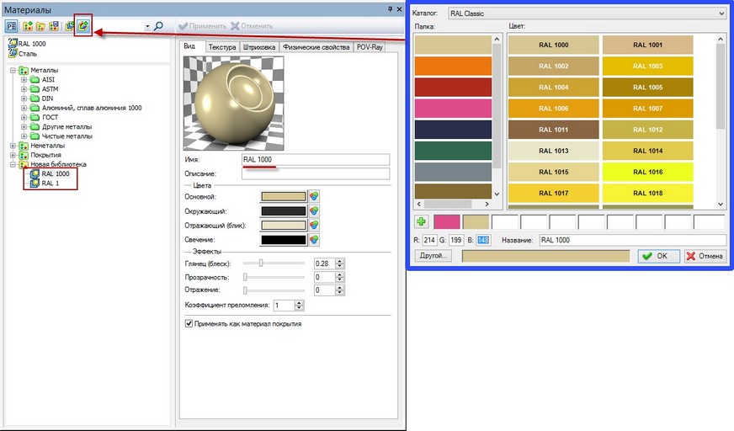Click the new folder icon in Materials toolbar

point(40,26)
